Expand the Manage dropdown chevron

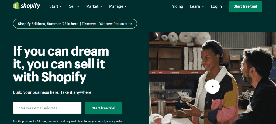(x=126, y=6)
